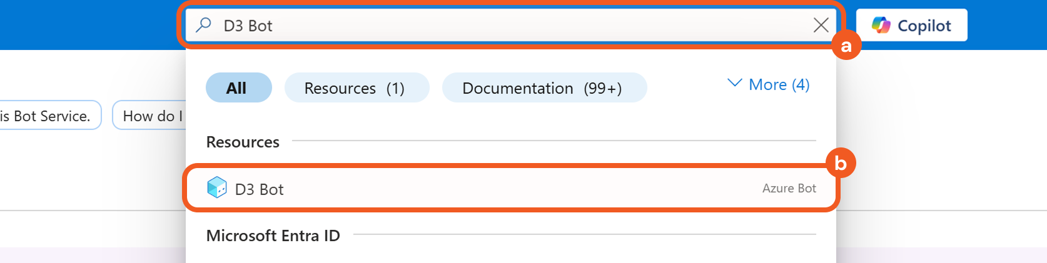Open the D3 Bot resource result

pos(260,189)
